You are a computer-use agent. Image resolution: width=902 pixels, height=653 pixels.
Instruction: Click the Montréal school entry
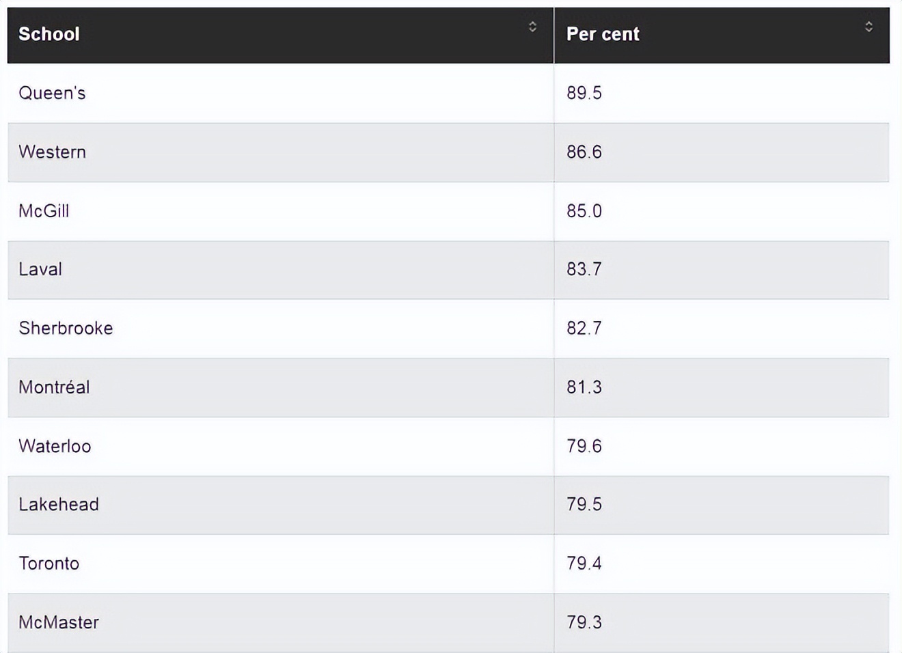[54, 387]
